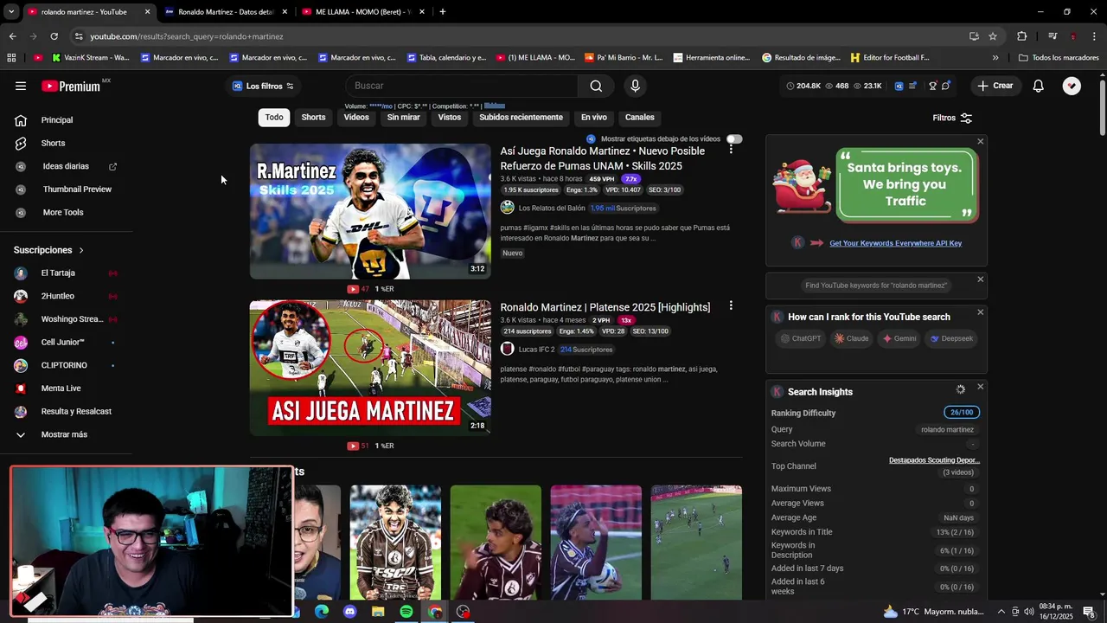Close the How can I rank panel
The width and height of the screenshot is (1107, 623).
[980, 312]
